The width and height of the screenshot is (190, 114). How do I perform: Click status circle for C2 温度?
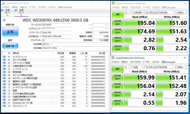[x=4, y=91]
